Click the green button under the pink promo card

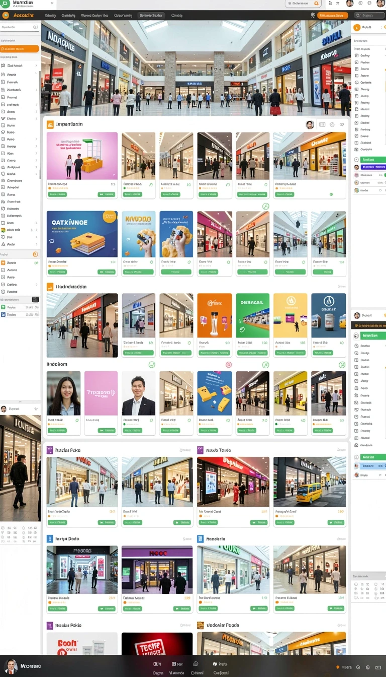coord(57,194)
